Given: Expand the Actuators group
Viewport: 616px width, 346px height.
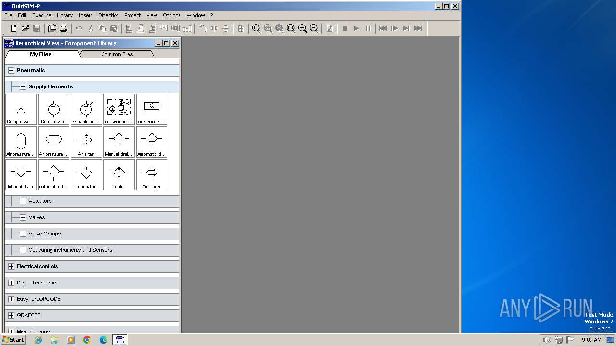Looking at the screenshot, I should 23,201.
